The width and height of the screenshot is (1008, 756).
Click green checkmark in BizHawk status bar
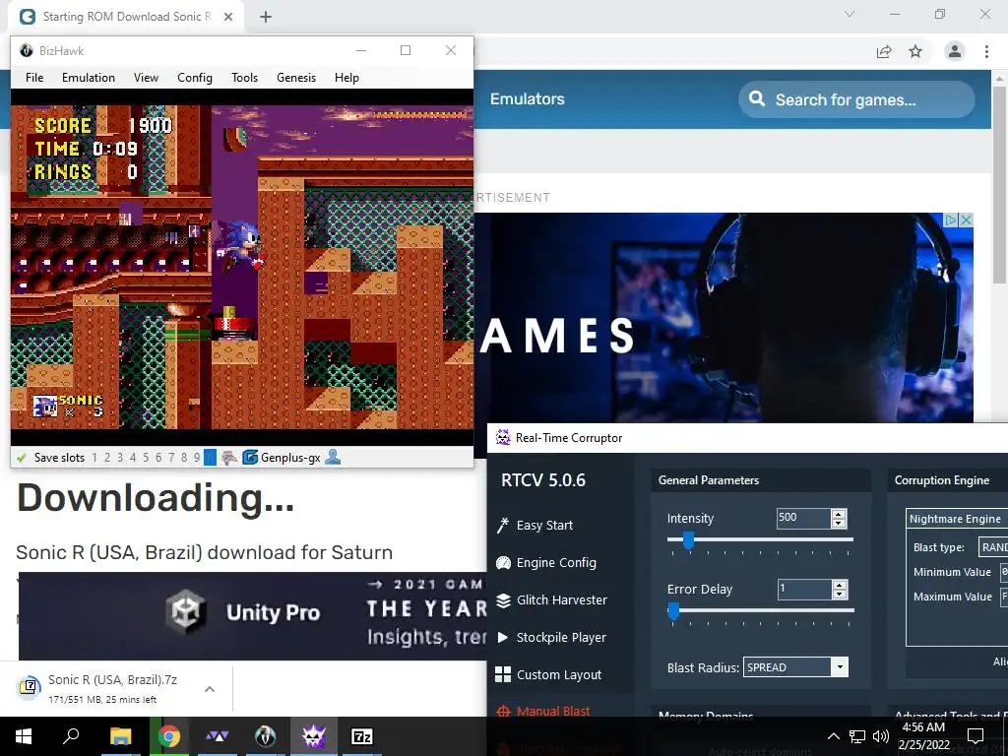pos(22,458)
